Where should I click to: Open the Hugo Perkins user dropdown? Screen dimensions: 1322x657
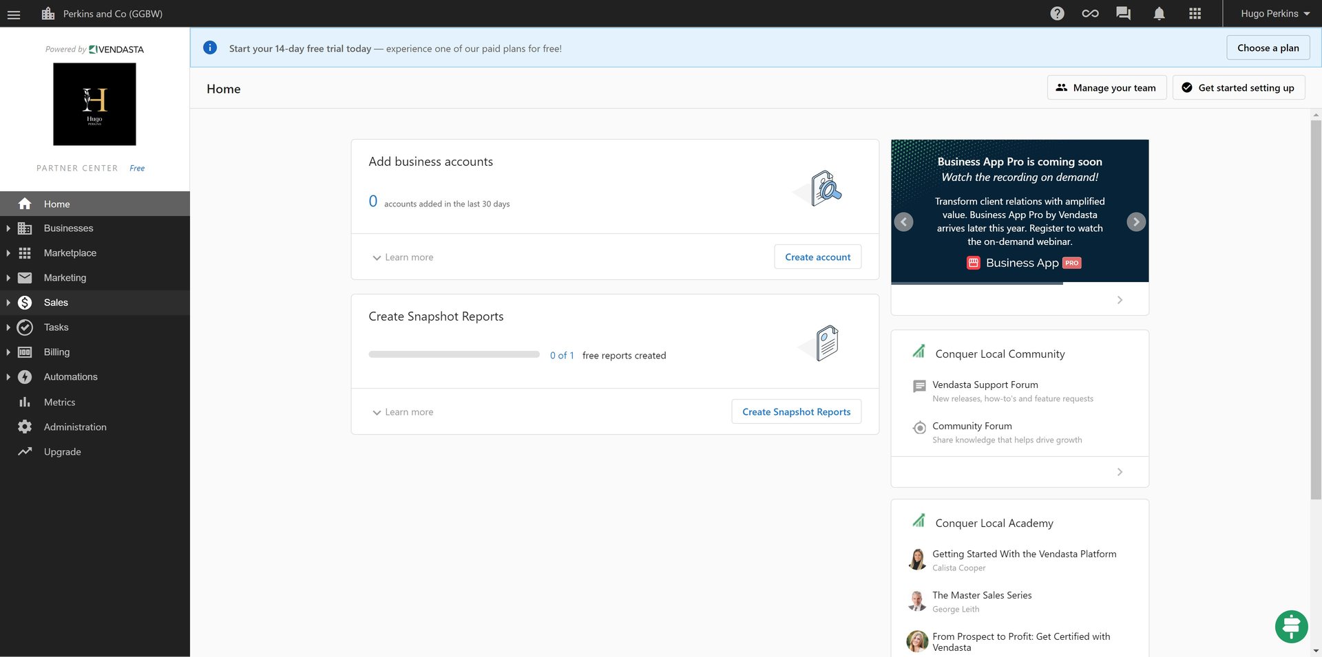click(1274, 14)
